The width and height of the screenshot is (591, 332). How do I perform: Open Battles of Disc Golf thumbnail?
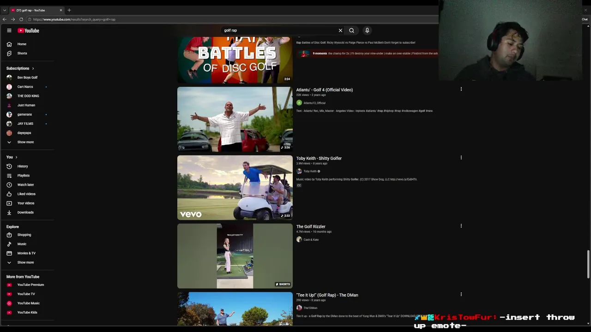coord(235,60)
